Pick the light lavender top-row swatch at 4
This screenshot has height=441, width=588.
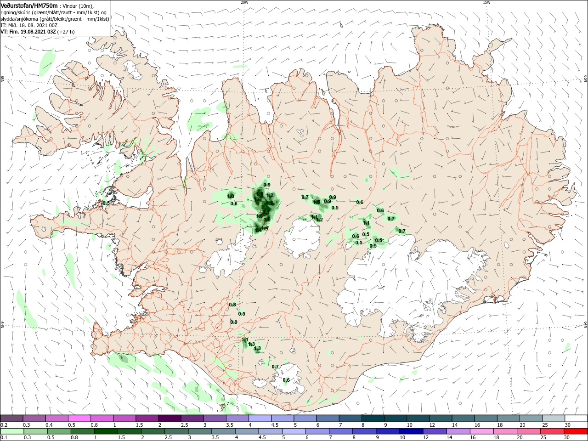260,418
